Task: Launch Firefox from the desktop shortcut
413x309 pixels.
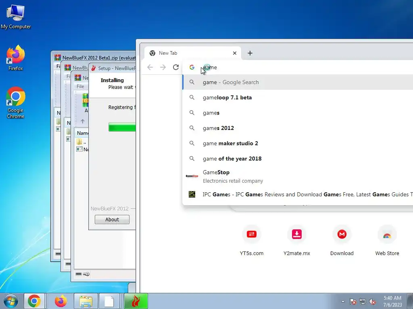Action: (x=16, y=58)
